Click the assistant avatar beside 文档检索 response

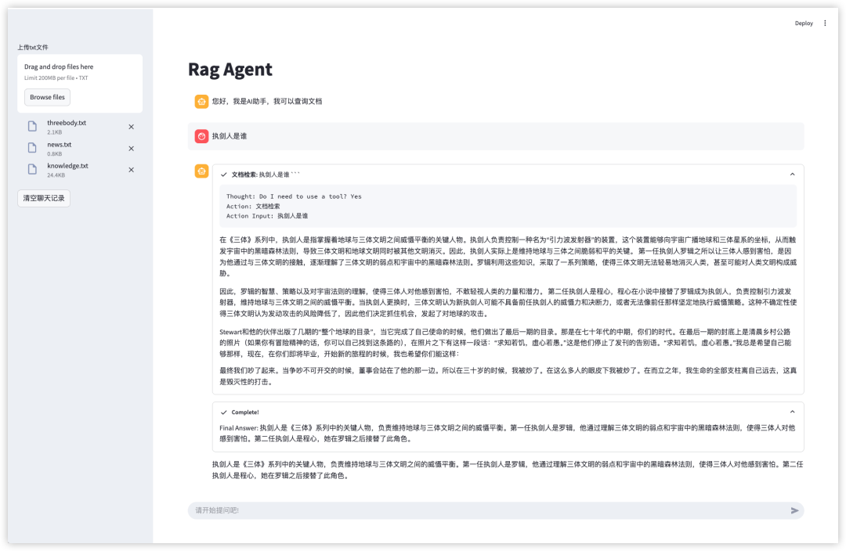click(x=202, y=171)
